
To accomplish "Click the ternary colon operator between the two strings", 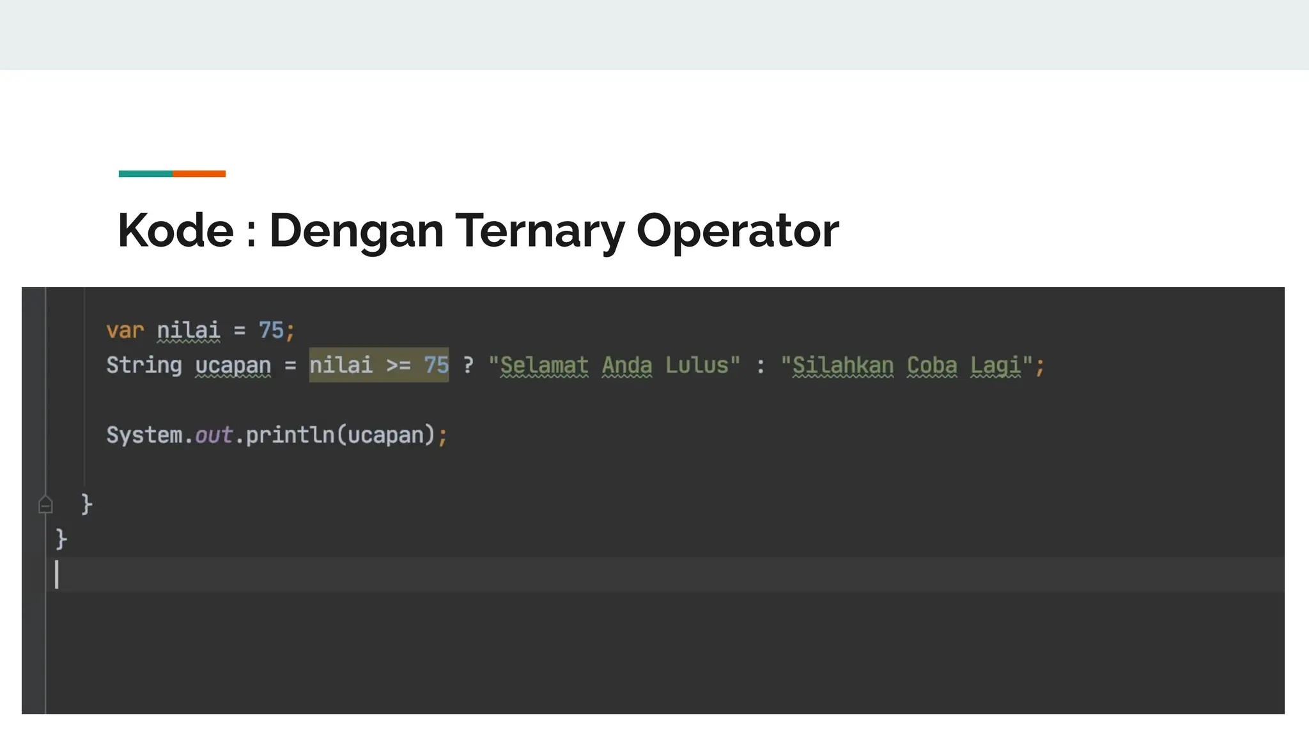I will [x=761, y=367].
